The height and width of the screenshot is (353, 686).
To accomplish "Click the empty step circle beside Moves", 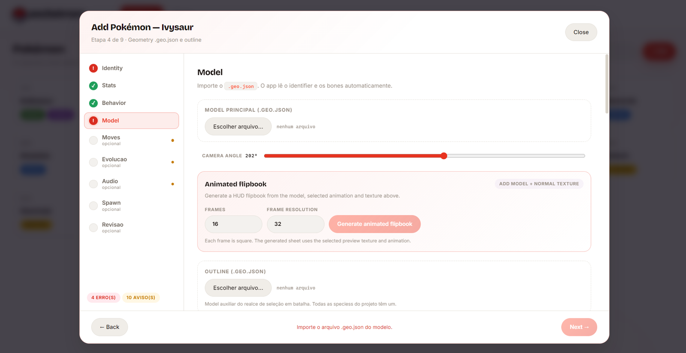I will click(x=93, y=141).
